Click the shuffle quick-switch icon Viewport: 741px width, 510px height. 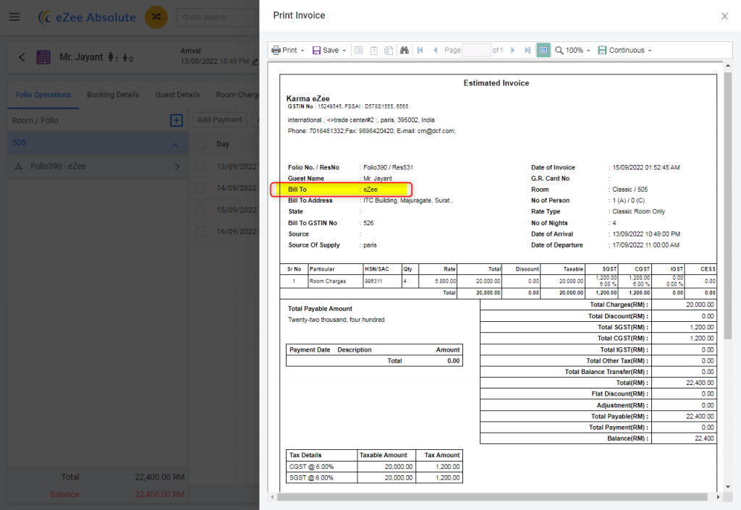pos(156,17)
